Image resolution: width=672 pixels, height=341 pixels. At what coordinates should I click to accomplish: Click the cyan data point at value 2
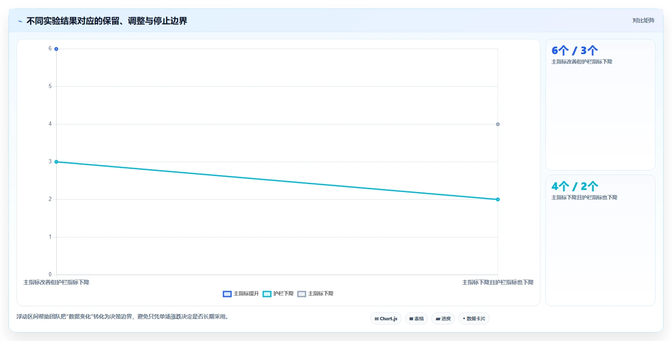coord(498,200)
